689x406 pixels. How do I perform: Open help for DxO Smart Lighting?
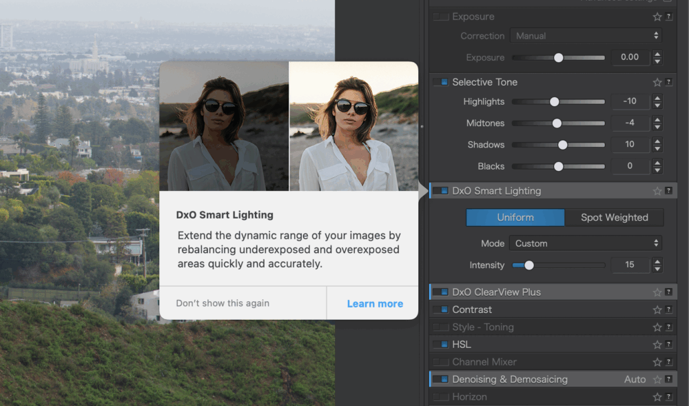[668, 191]
